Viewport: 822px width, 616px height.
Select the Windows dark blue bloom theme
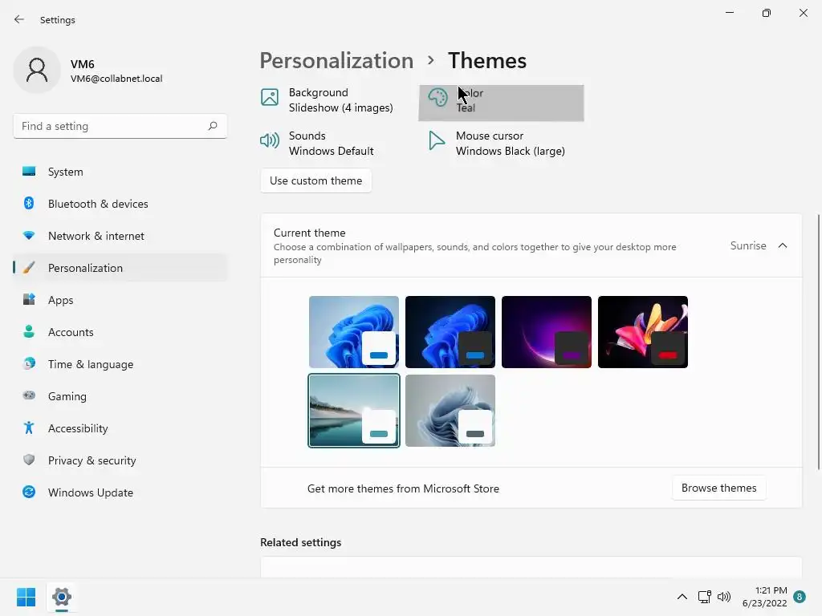(450, 332)
